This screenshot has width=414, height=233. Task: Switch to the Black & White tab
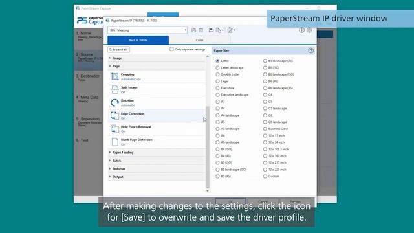click(138, 40)
